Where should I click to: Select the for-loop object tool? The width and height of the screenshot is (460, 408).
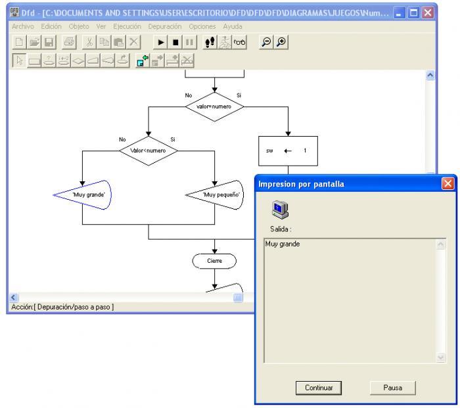click(64, 60)
